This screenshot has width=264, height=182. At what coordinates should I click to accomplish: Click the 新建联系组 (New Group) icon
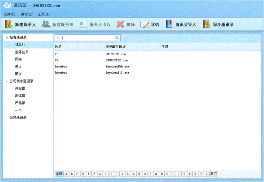pyautogui.click(x=46, y=24)
